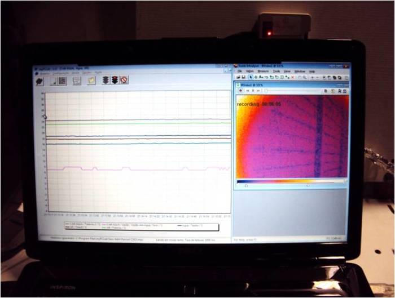Click the color palette scale bar below thermal image
The image size is (395, 298).
(x=290, y=181)
